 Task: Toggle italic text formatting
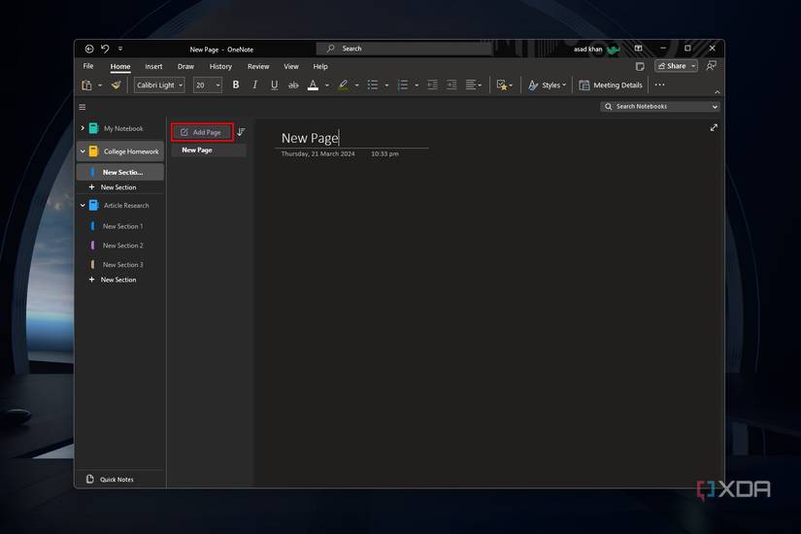(254, 84)
